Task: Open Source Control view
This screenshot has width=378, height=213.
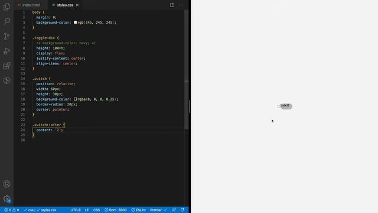Action: click(x=6, y=36)
